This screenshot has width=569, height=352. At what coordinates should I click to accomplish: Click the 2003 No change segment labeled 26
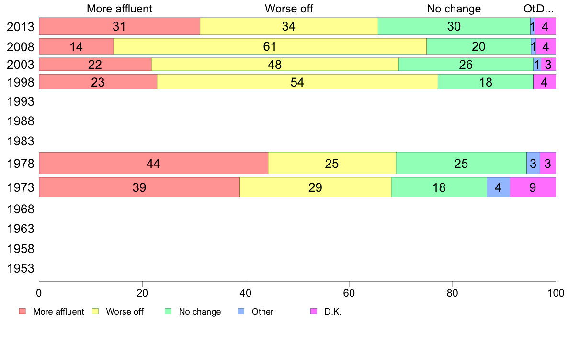coord(466,64)
